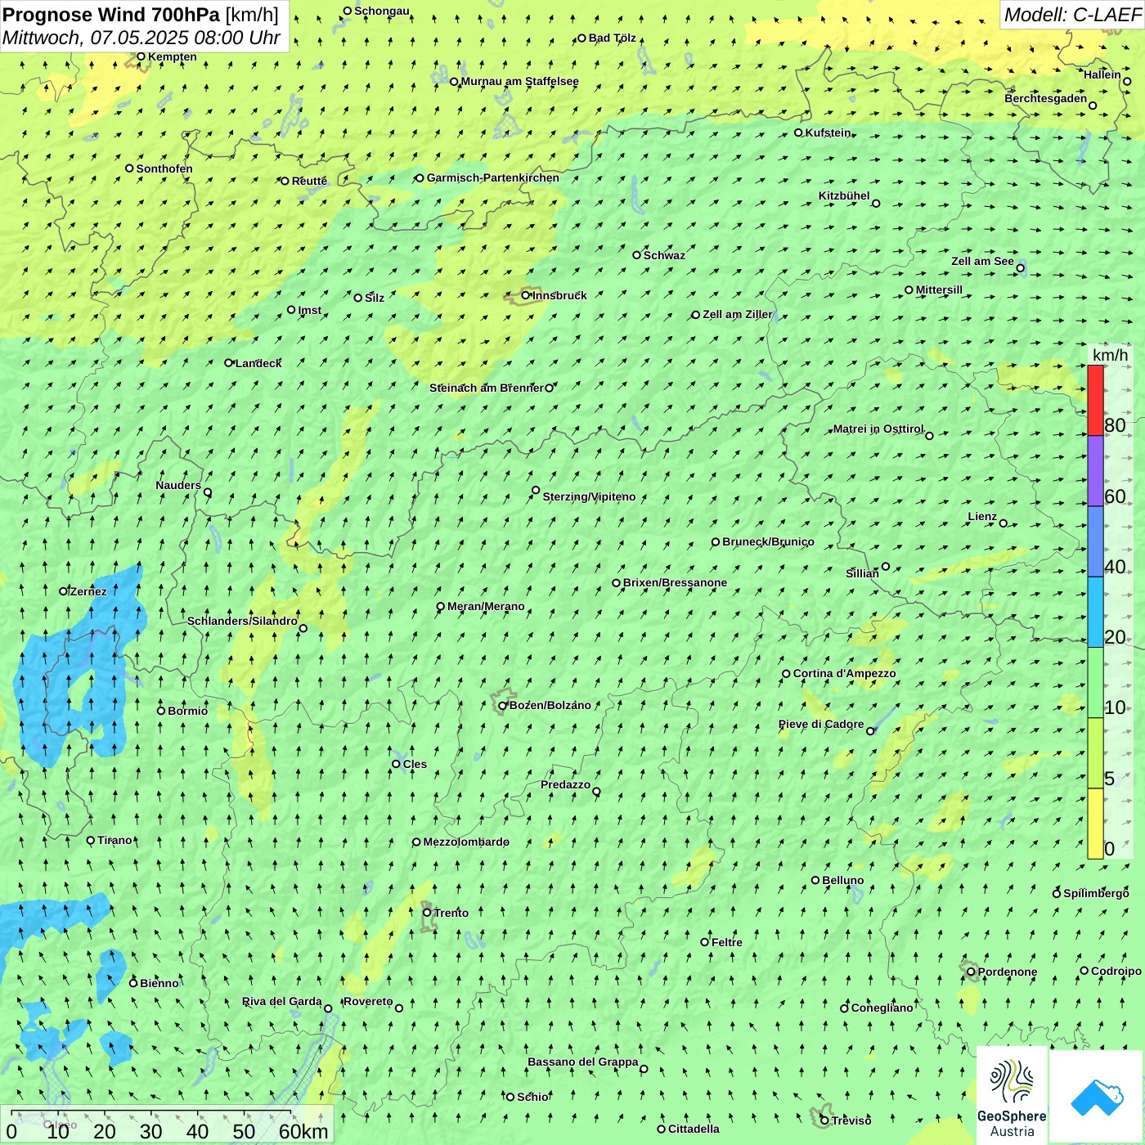Click the Bozen/Bolzano city marker
1145x1145 pixels.
click(x=503, y=706)
